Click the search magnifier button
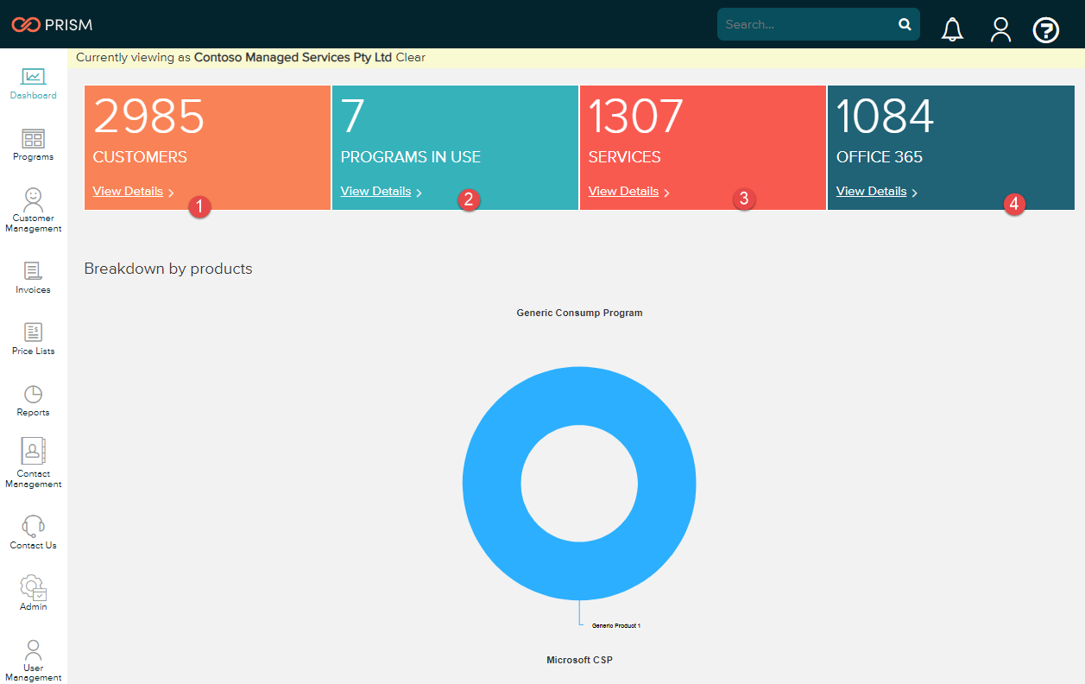 click(905, 24)
